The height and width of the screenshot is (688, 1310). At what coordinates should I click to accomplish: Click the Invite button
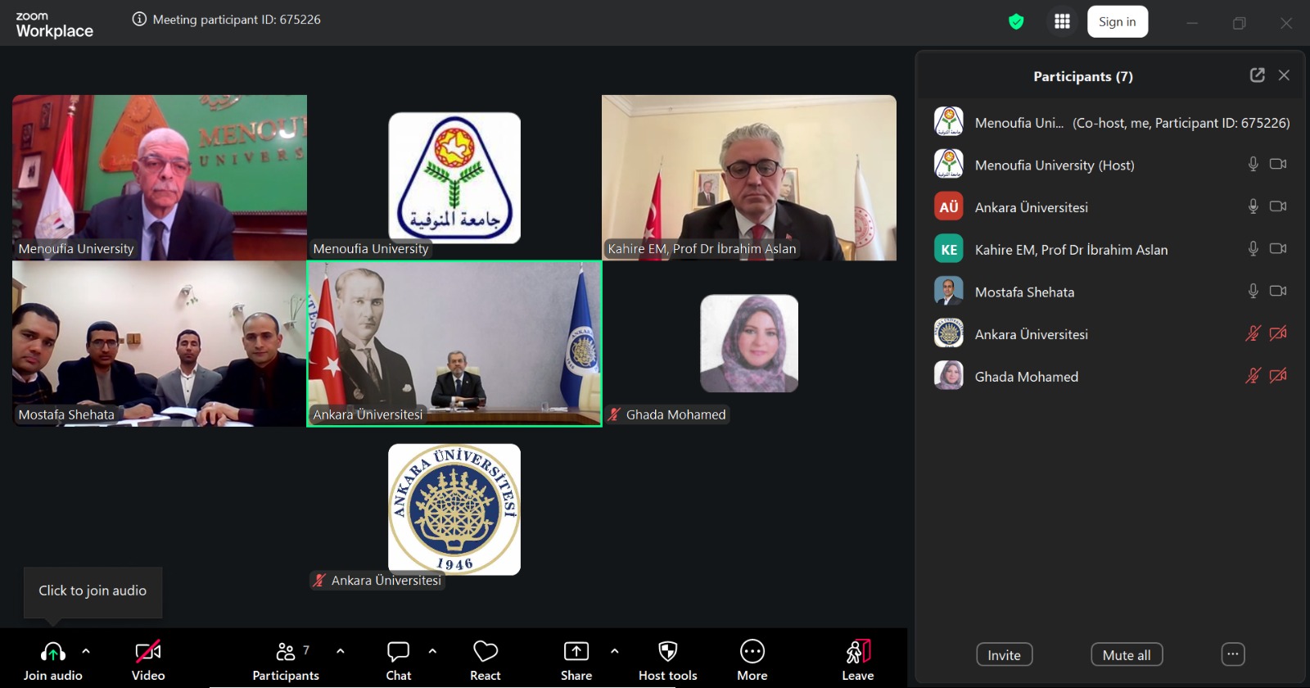coord(1004,654)
